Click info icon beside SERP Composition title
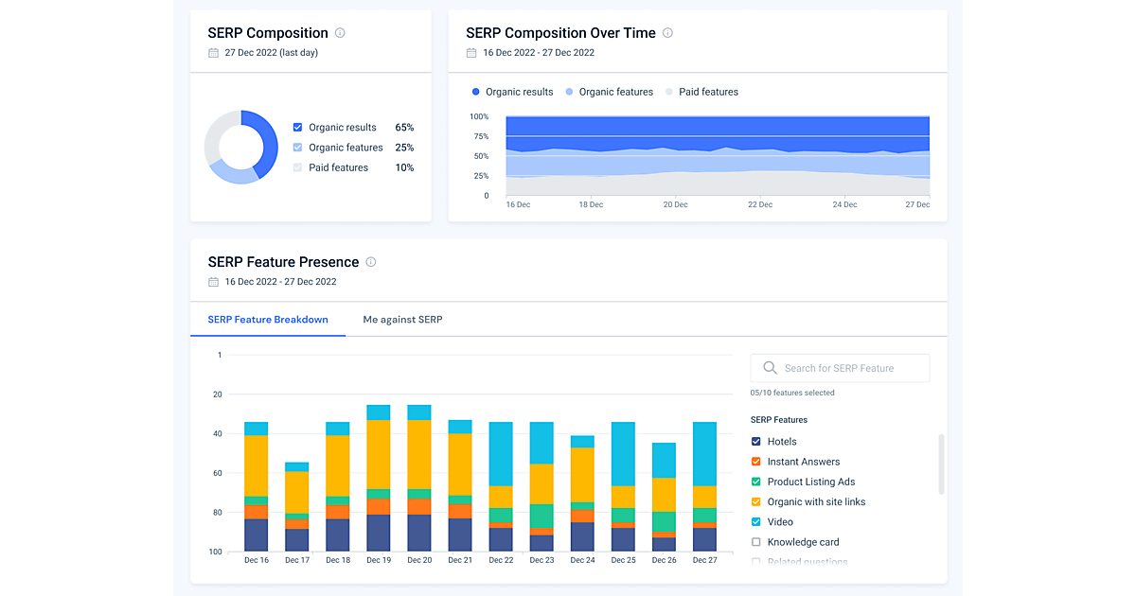Screen dimensions: 1136x596 (x=340, y=33)
